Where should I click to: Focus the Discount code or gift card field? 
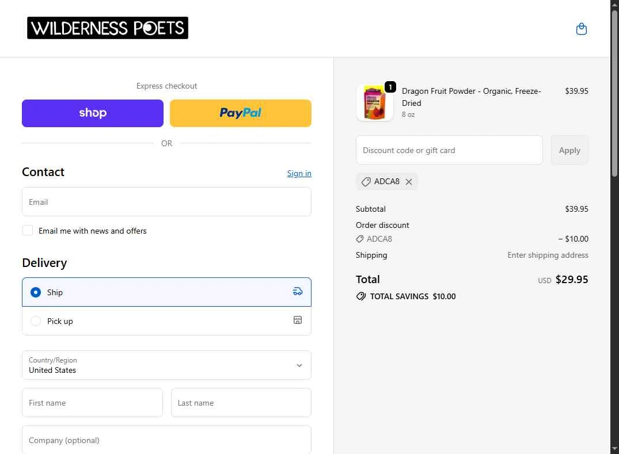[449, 150]
